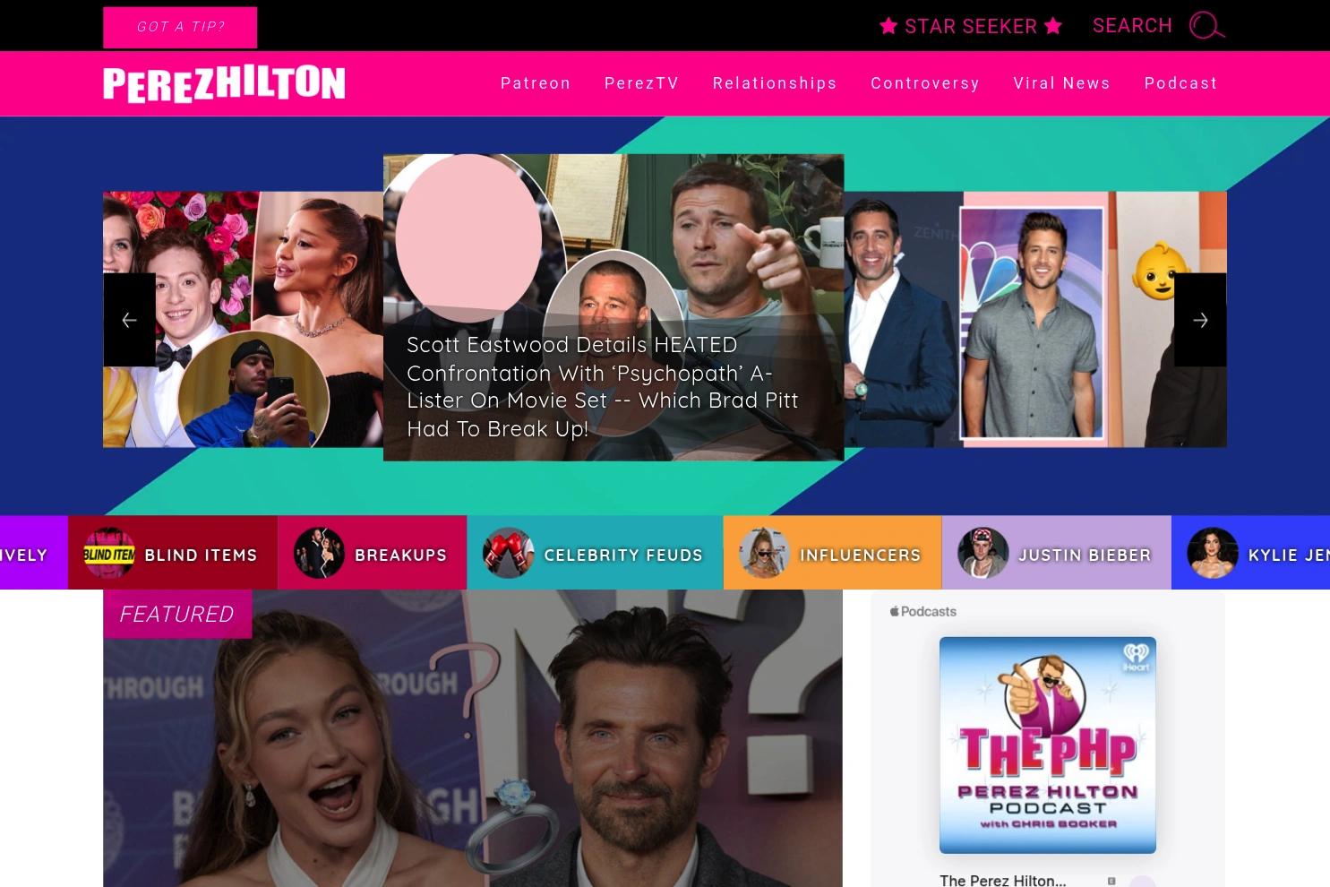Image resolution: width=1330 pixels, height=887 pixels.
Task: Open the right carousel slide image
Action: point(1035,319)
